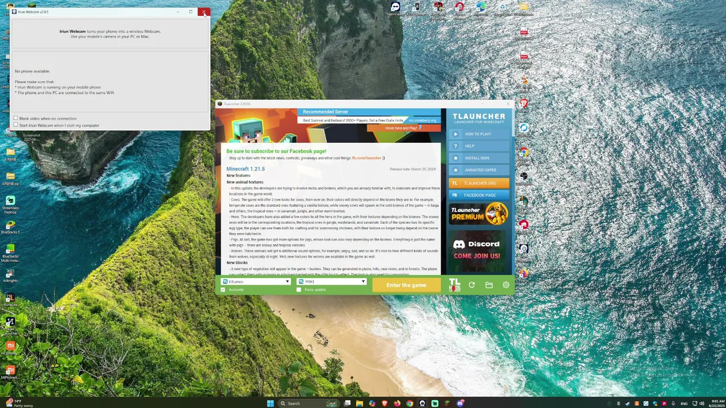Screen dimensions: 726x408
Task: Click the Recommended Server header
Action: [326, 112]
